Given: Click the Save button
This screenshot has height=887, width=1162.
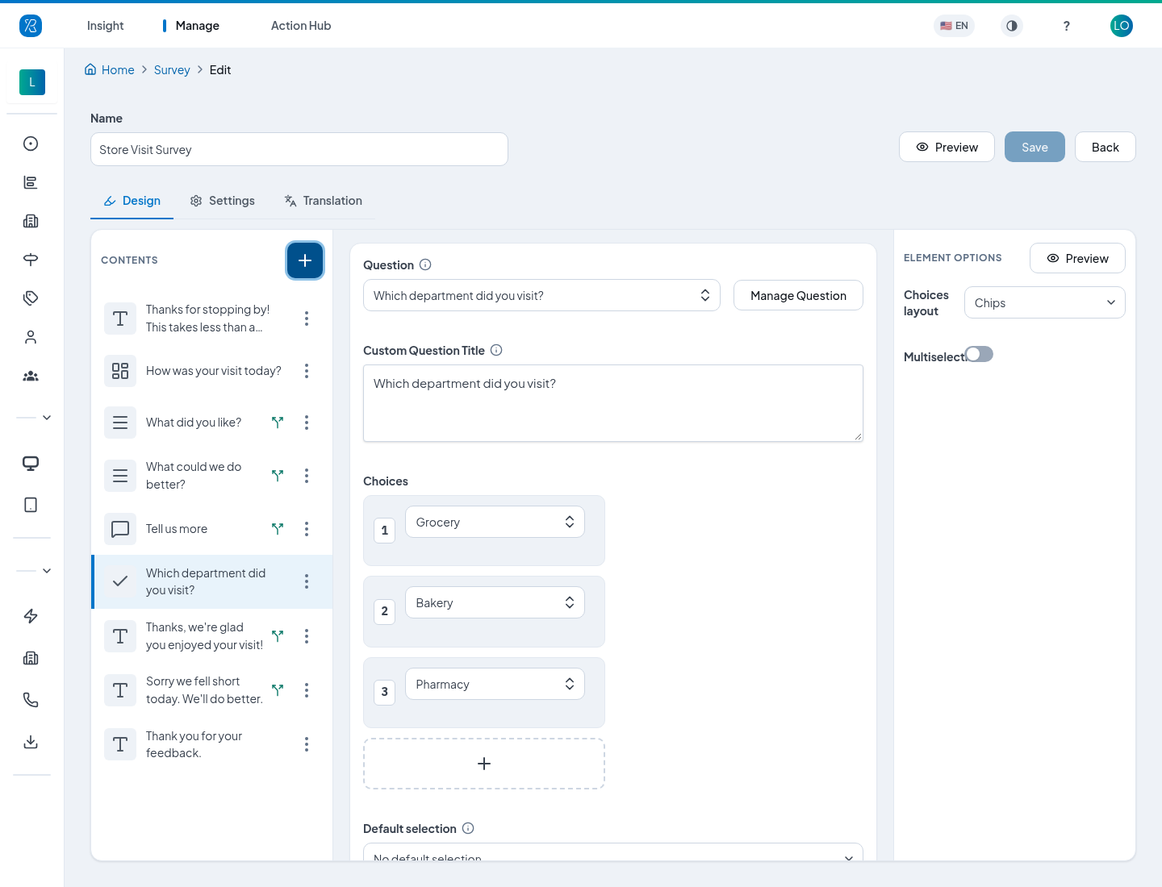Looking at the screenshot, I should click(1035, 147).
